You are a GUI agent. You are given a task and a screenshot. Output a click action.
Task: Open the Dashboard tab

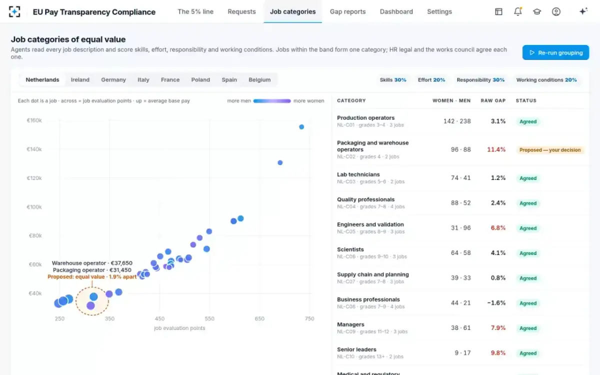click(396, 11)
